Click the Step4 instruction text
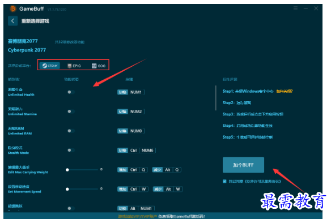The image size is (331, 219). tap(248, 126)
